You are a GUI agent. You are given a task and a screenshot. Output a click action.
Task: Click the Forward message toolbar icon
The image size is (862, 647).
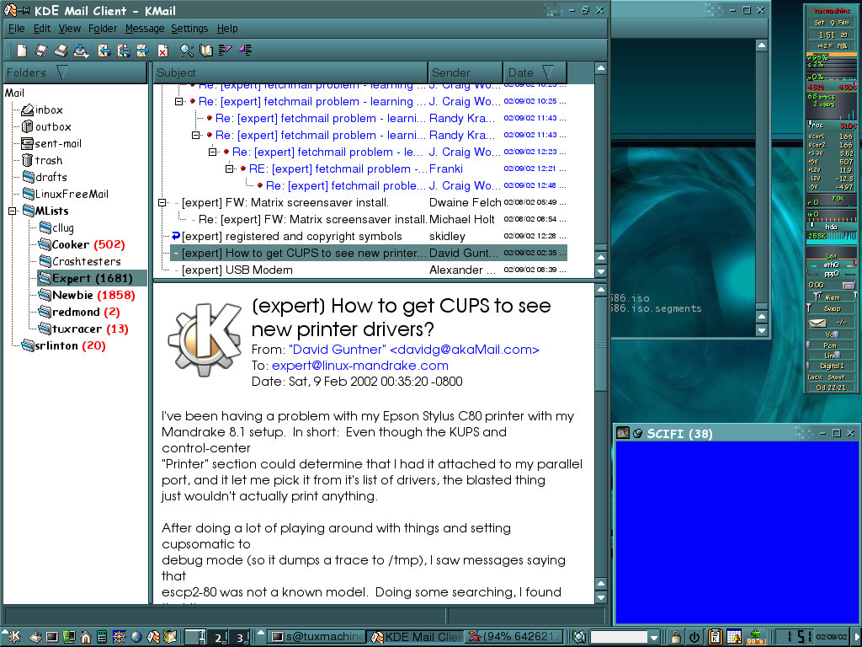pyautogui.click(x=142, y=51)
